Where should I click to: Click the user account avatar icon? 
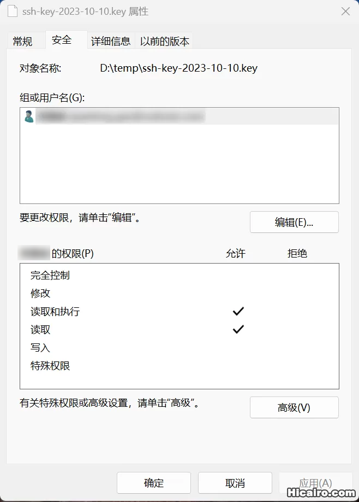coord(29,116)
